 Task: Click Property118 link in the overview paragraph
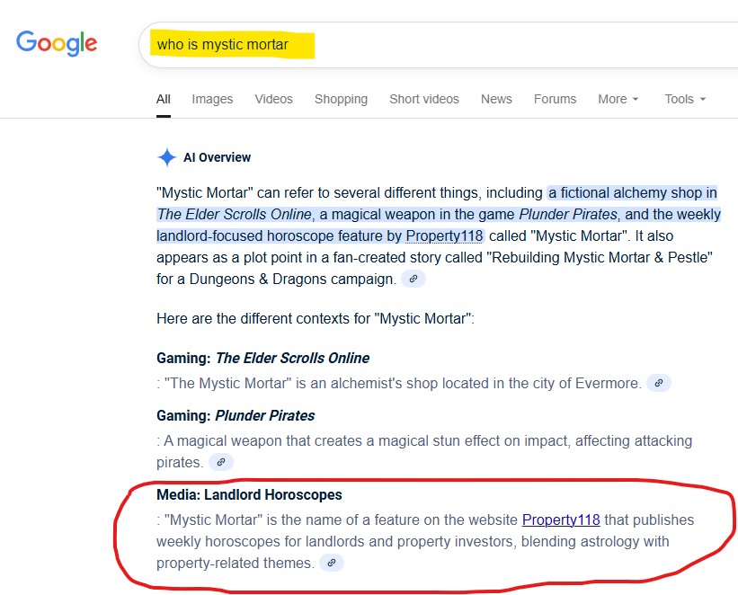coord(444,235)
